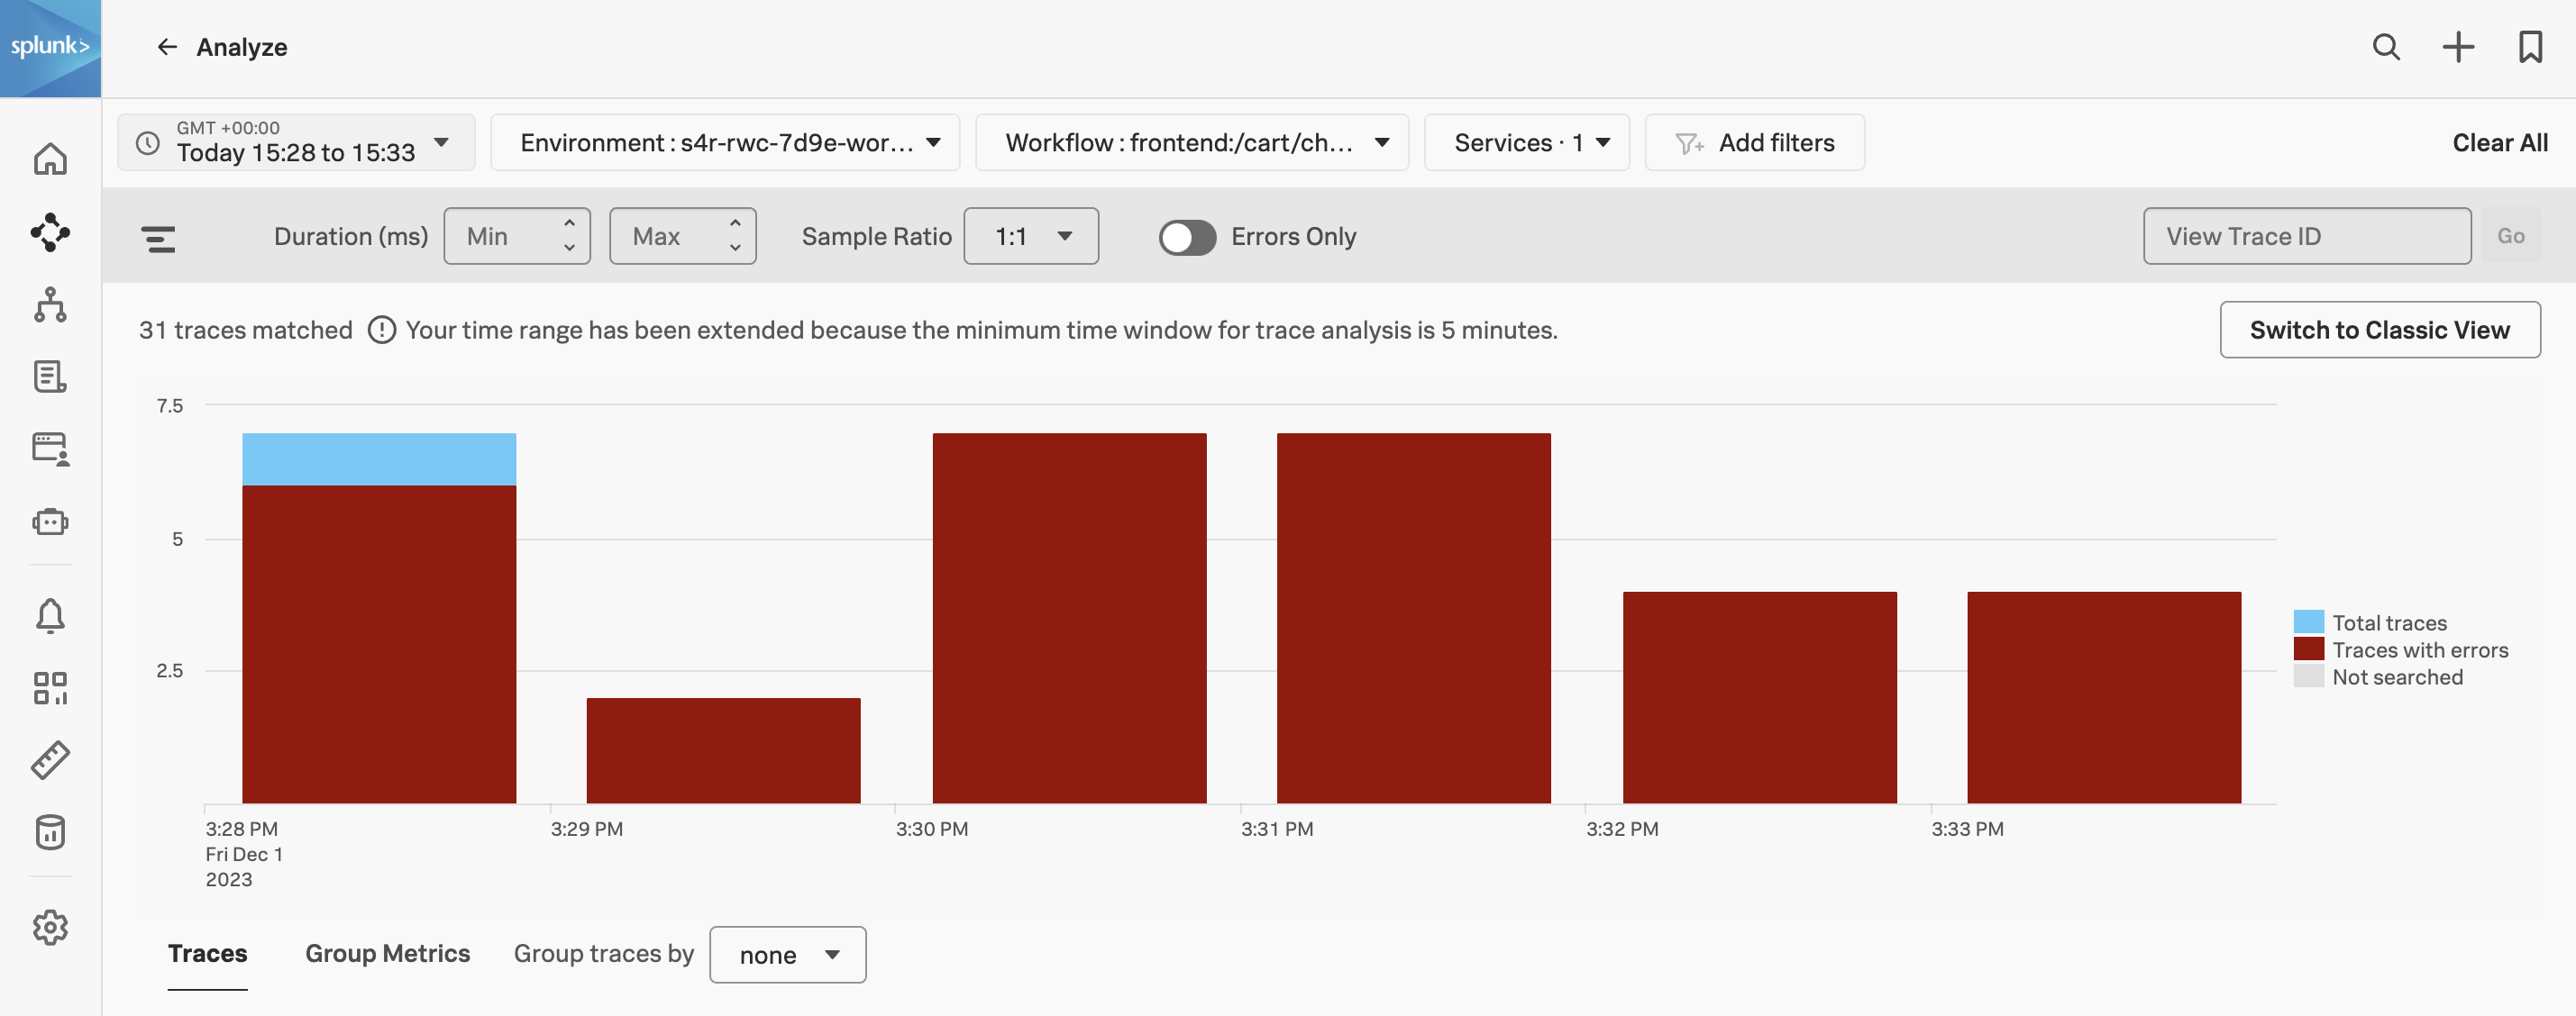Click the back arrow to exit Analyze
The image size is (2576, 1016).
(x=166, y=44)
